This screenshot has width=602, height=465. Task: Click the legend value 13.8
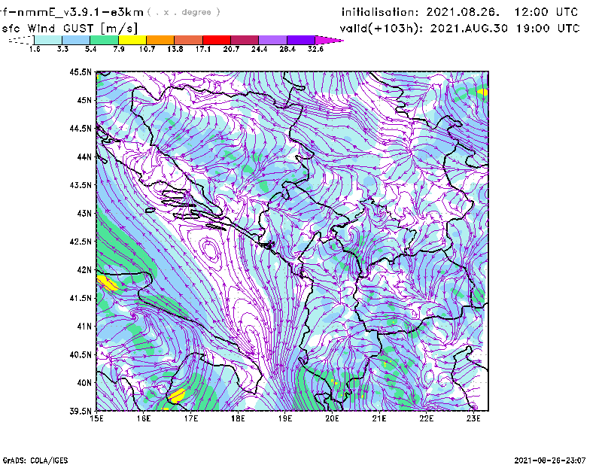[x=175, y=49]
